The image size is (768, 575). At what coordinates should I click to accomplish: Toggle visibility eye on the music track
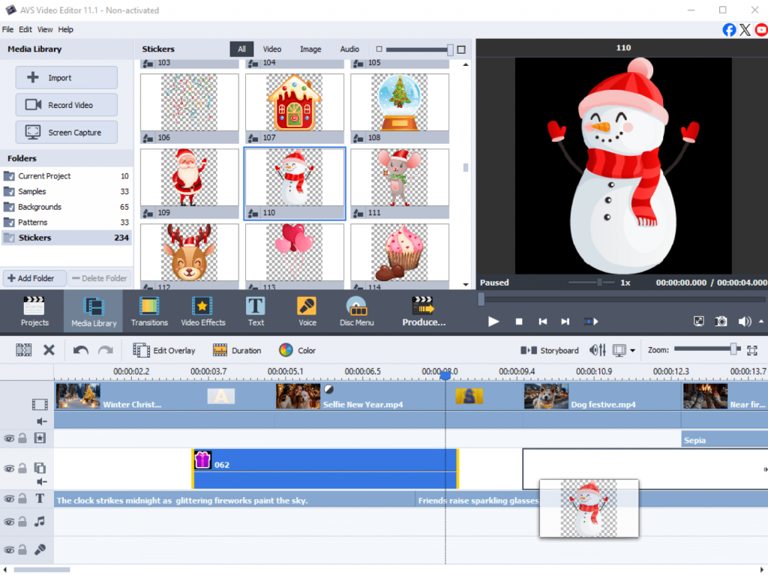(x=9, y=521)
